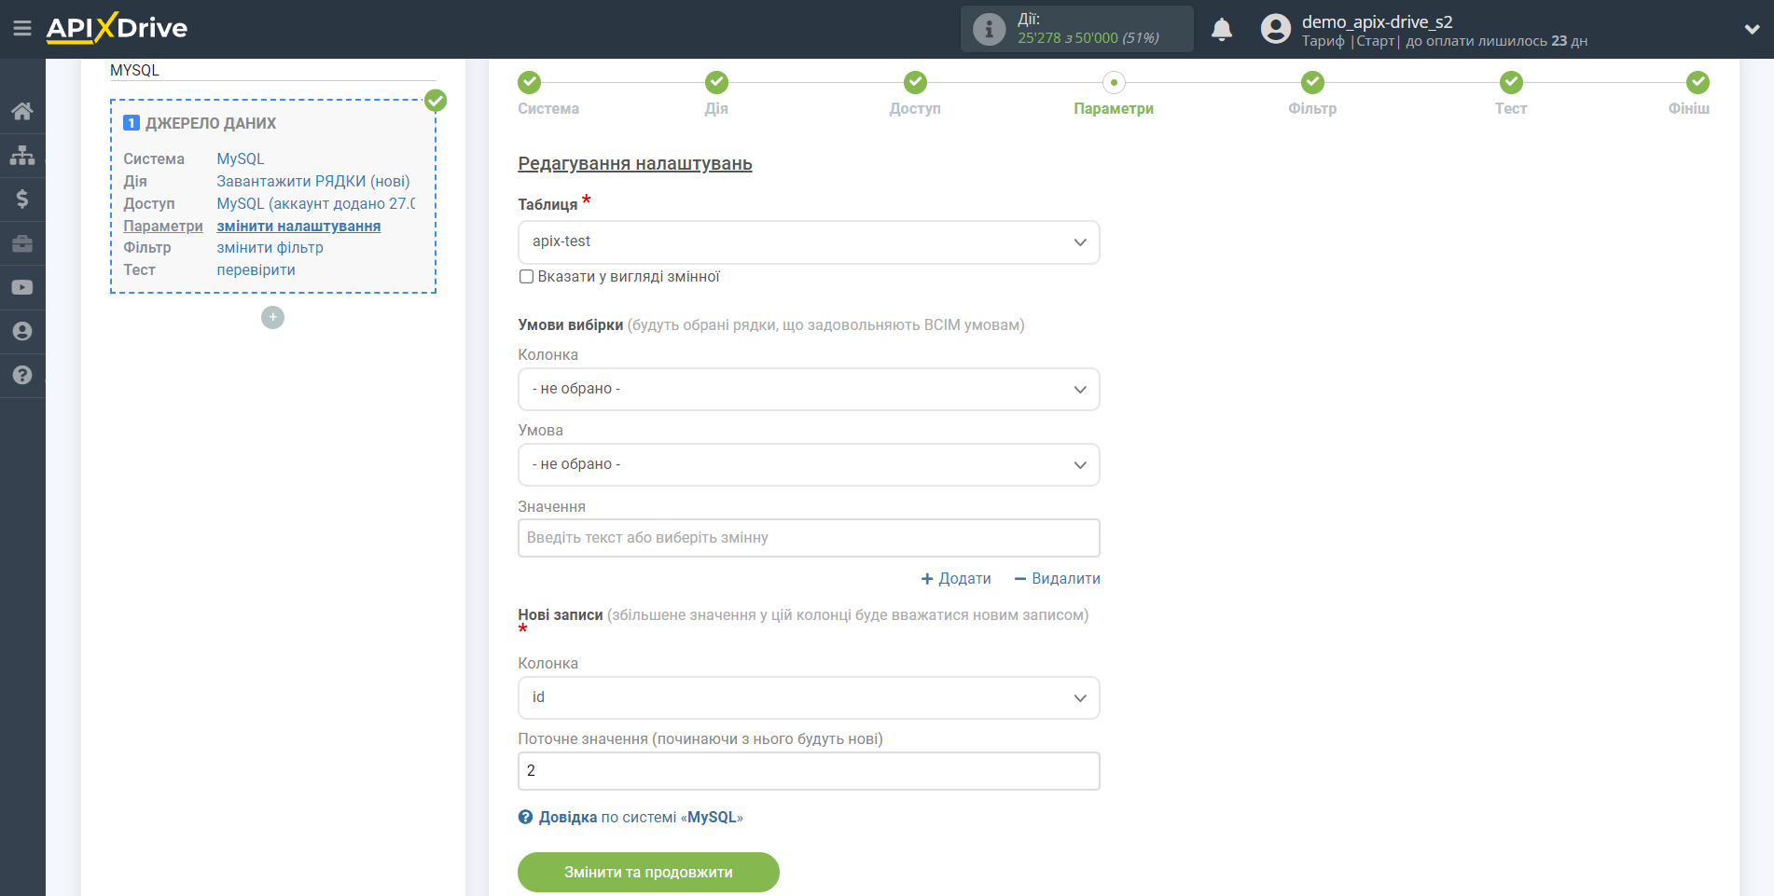1774x896 pixels.
Task: Open the YouTube video sidebar icon
Action: tap(22, 287)
